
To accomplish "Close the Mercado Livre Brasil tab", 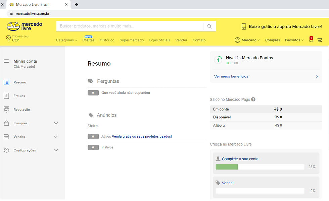I will [66, 4].
